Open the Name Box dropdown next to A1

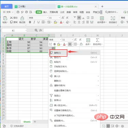[26, 30]
